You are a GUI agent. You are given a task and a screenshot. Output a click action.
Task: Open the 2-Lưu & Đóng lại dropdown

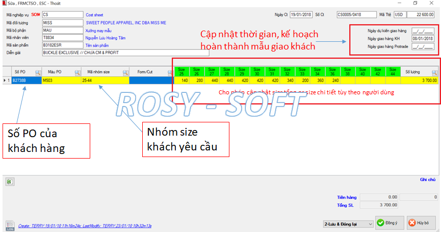[x=348, y=224]
